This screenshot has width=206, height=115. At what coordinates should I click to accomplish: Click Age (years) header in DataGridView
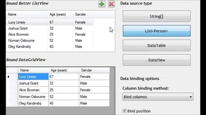(x=64, y=70)
